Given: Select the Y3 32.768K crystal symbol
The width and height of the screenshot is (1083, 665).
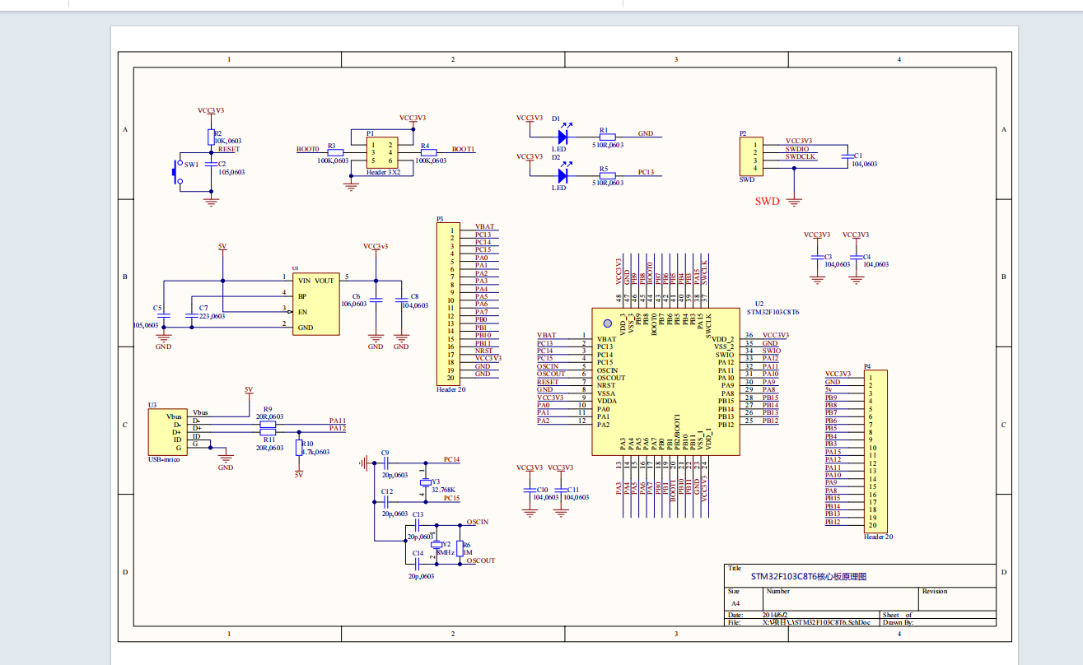Looking at the screenshot, I should coord(425,482).
